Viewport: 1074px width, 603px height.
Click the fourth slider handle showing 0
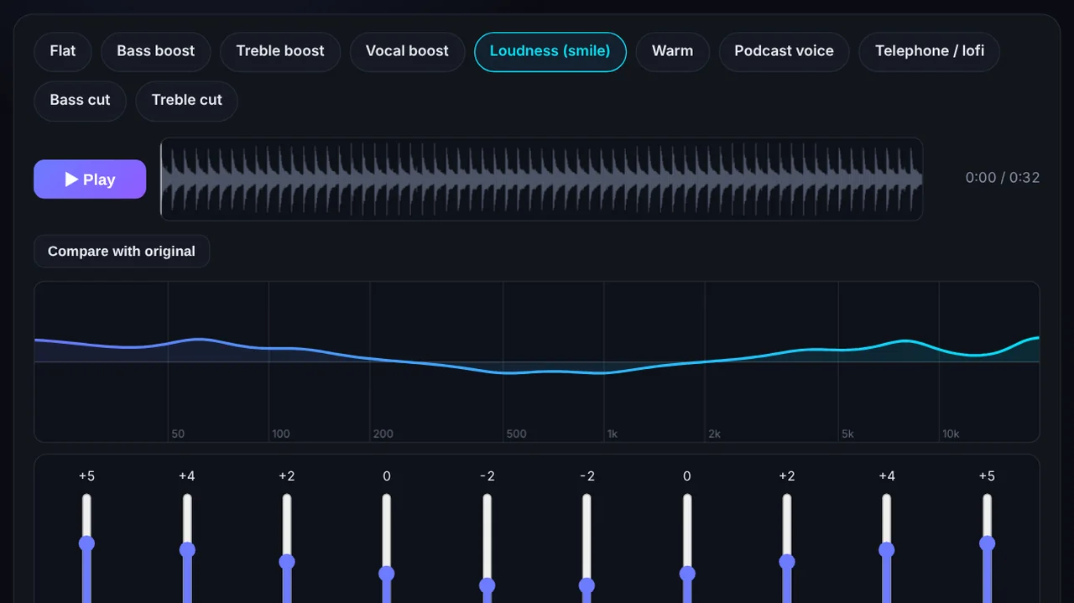point(387,574)
